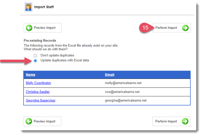
Task: Sort the table by Email column header
Action: pyautogui.click(x=109, y=75)
